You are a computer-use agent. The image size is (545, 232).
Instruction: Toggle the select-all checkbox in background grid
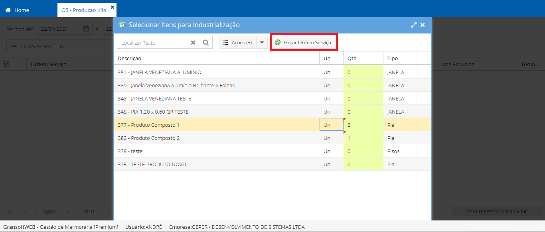pyautogui.click(x=6, y=64)
